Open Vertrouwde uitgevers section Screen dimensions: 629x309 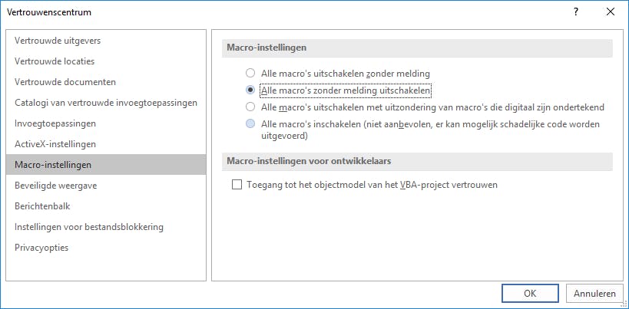tap(58, 41)
